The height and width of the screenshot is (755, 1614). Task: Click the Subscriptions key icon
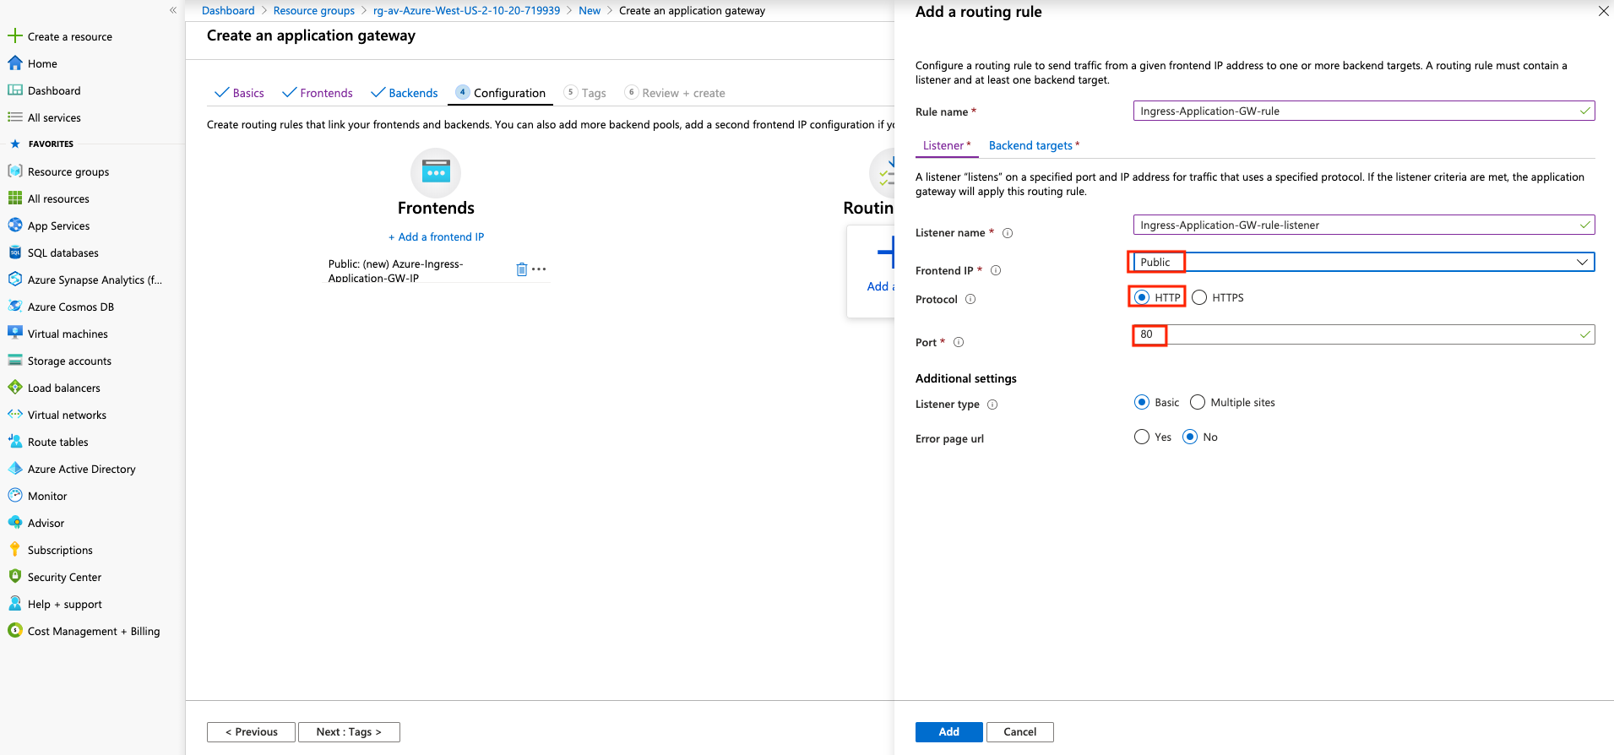pos(14,550)
